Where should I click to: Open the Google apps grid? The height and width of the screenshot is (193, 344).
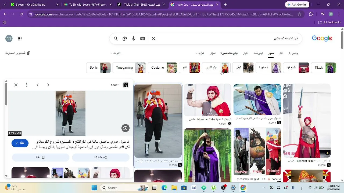tap(20, 39)
